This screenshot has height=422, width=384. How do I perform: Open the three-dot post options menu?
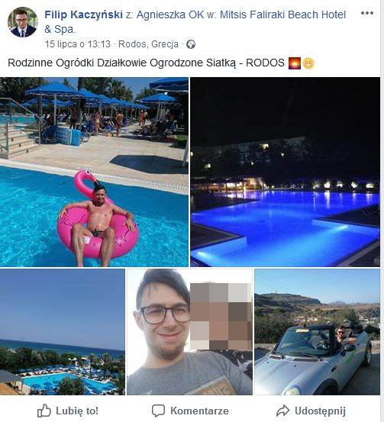367,13
